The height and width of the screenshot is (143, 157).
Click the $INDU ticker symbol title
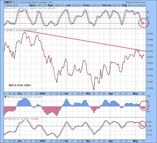8,2
